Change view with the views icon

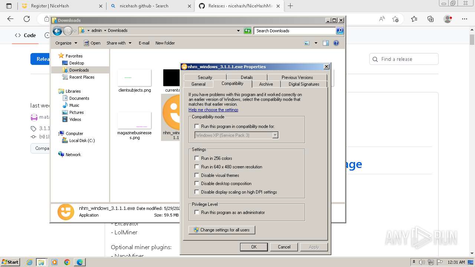(307, 43)
